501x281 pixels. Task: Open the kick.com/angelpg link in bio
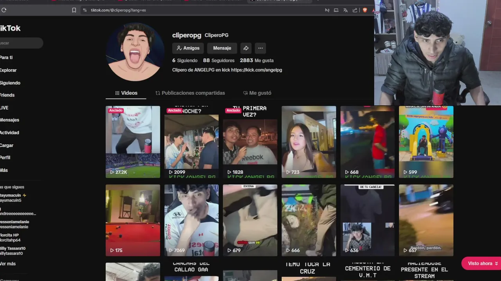(x=256, y=70)
